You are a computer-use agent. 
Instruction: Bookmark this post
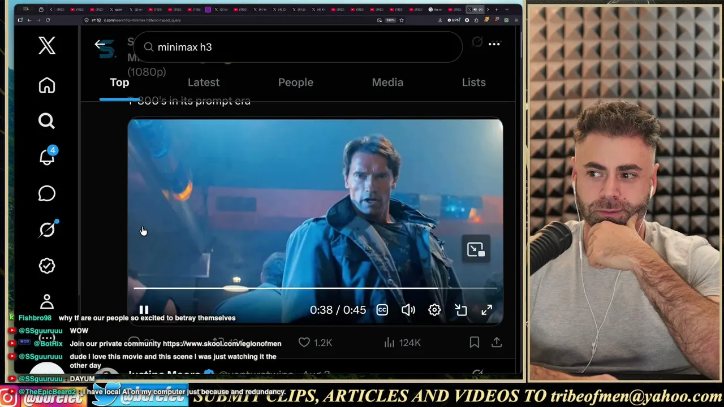[475, 342]
